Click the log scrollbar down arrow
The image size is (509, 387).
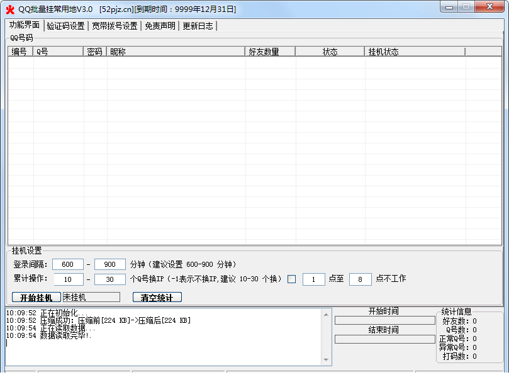tap(327, 360)
